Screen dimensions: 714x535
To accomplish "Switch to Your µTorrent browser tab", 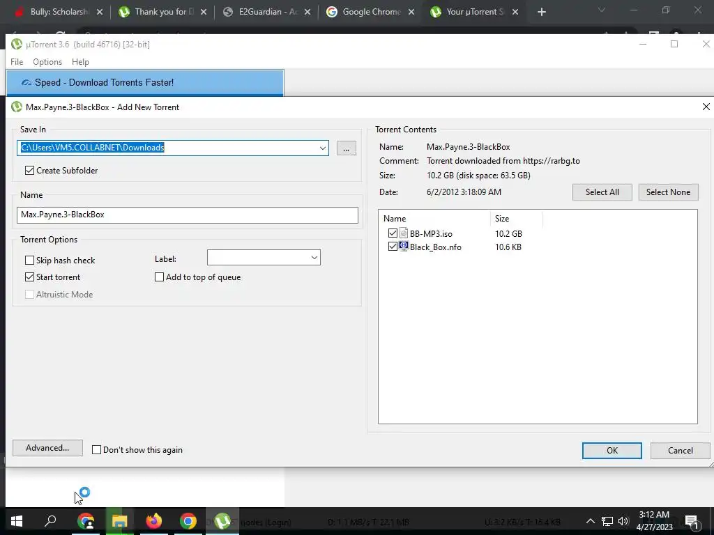I will tap(473, 12).
